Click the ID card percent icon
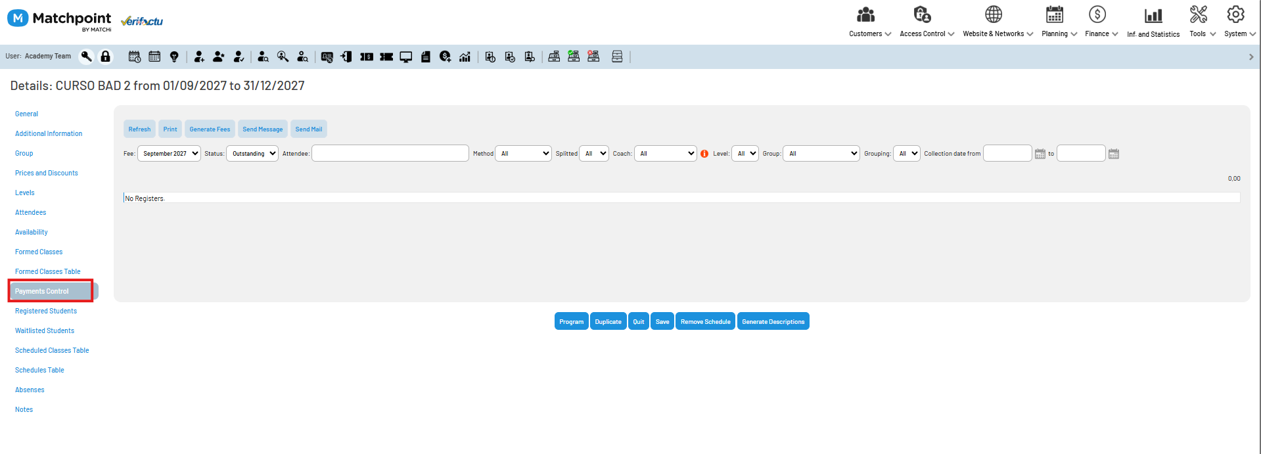Viewport: 1261px width, 454px height. (x=327, y=57)
